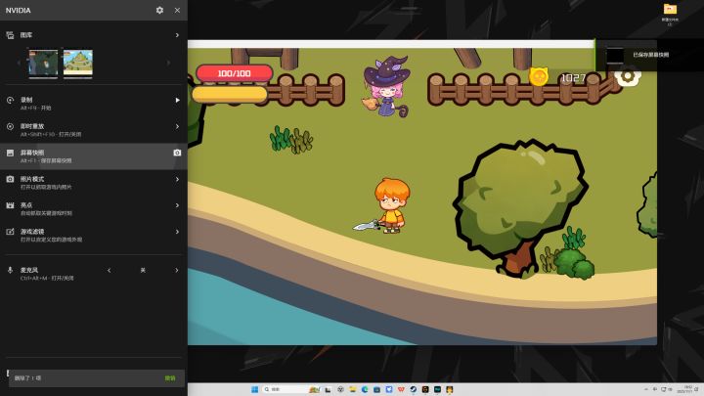Open the first gallery thumbnail
704x396 pixels.
pos(43,63)
